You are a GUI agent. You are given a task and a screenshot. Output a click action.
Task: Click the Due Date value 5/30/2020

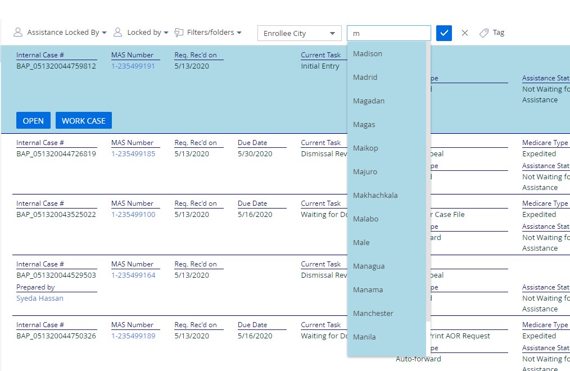pyautogui.click(x=255, y=153)
